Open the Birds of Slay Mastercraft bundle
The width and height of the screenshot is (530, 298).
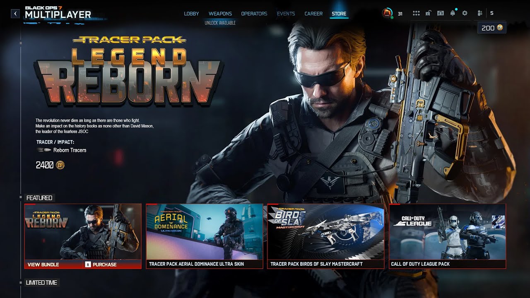pos(326,236)
